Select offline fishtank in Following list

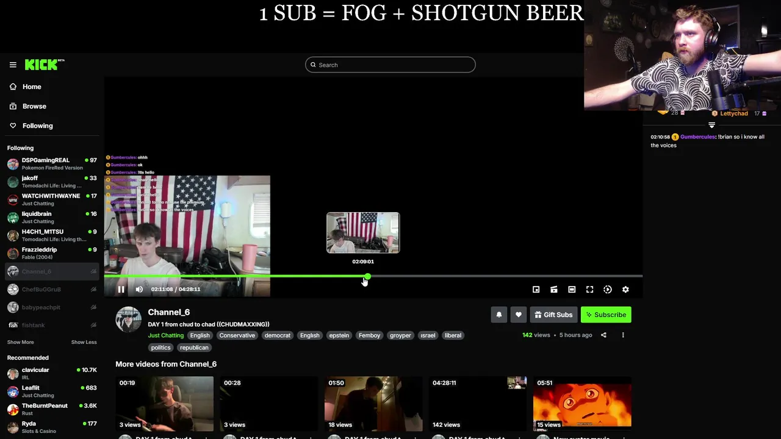[52, 325]
